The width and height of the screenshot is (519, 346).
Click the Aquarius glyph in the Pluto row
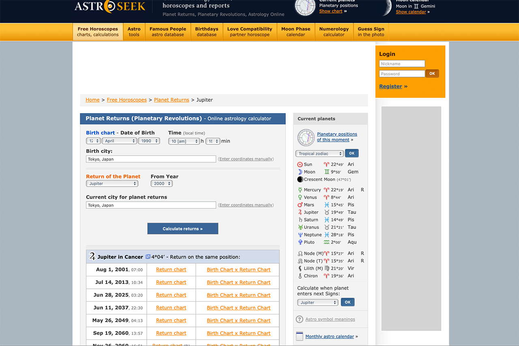pyautogui.click(x=326, y=242)
